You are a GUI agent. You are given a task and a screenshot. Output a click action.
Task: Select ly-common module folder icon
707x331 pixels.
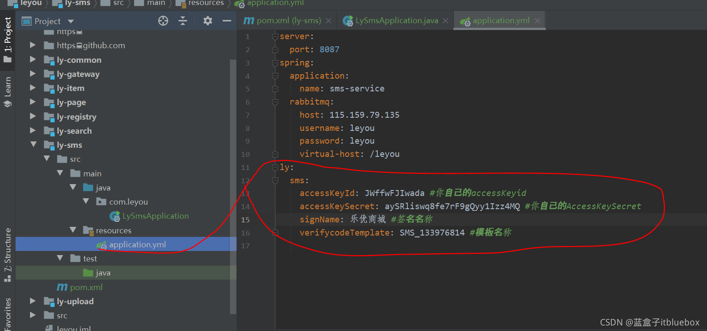tap(49, 60)
